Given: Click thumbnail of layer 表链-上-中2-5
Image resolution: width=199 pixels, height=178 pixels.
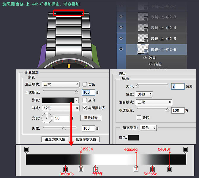Looking at the screenshot, I should 143,38.
